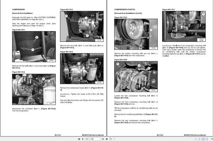213x141 pixels.
Task: Click Figure 80-110-7 prybar tension photo
Action: click(184, 26)
